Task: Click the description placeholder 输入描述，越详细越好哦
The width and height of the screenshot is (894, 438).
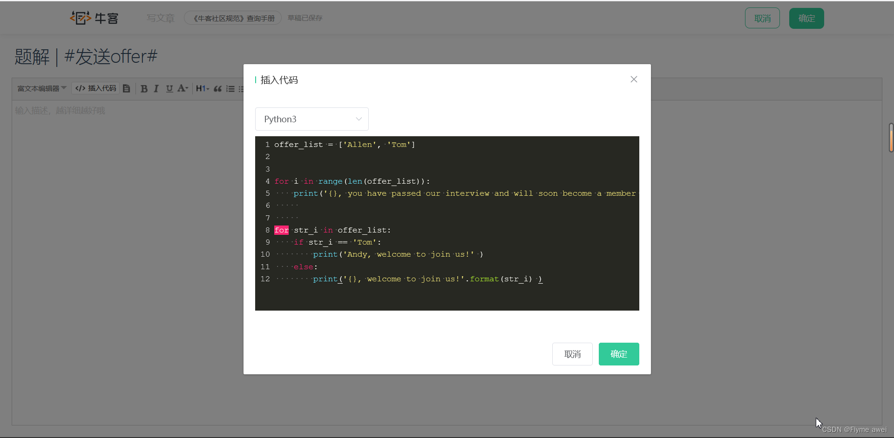Action: tap(60, 111)
